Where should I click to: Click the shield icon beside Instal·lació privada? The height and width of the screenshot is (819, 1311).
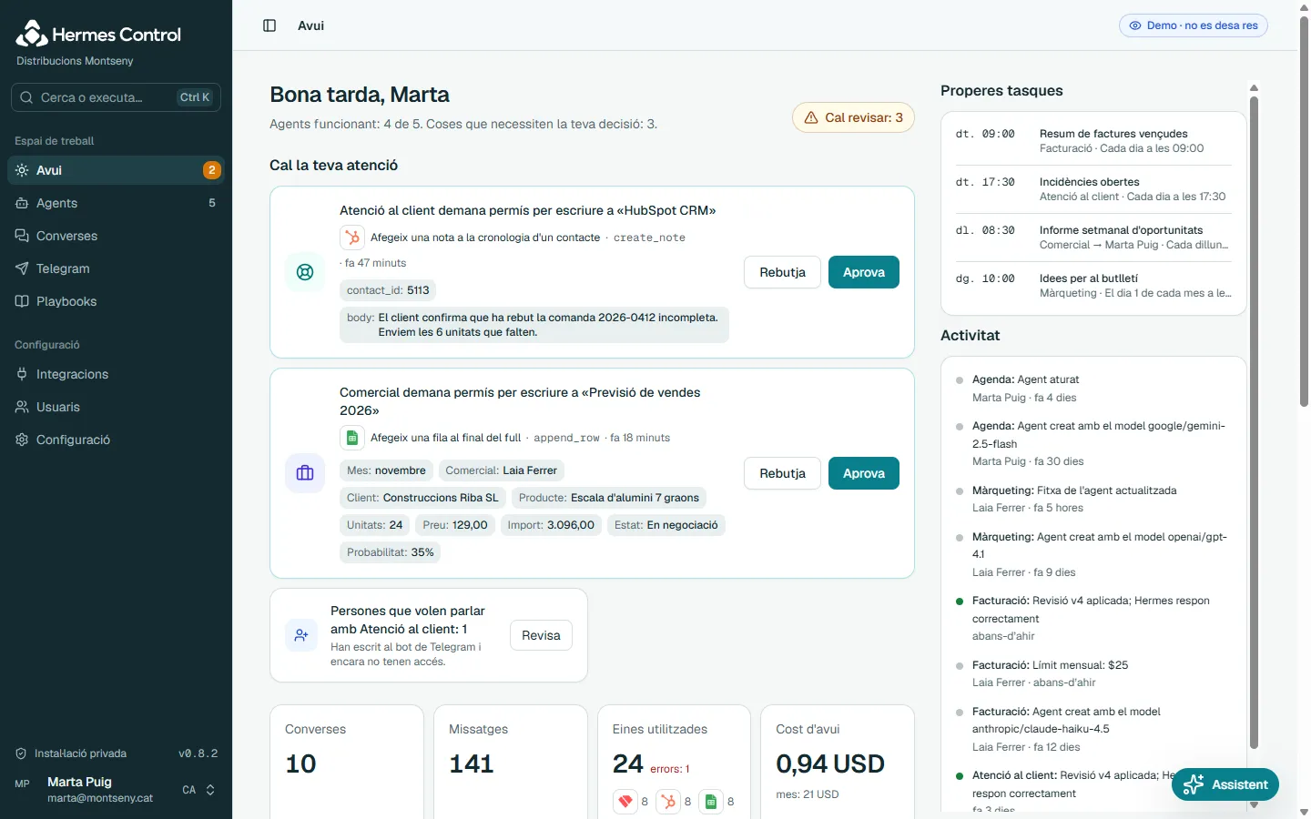pyautogui.click(x=21, y=753)
